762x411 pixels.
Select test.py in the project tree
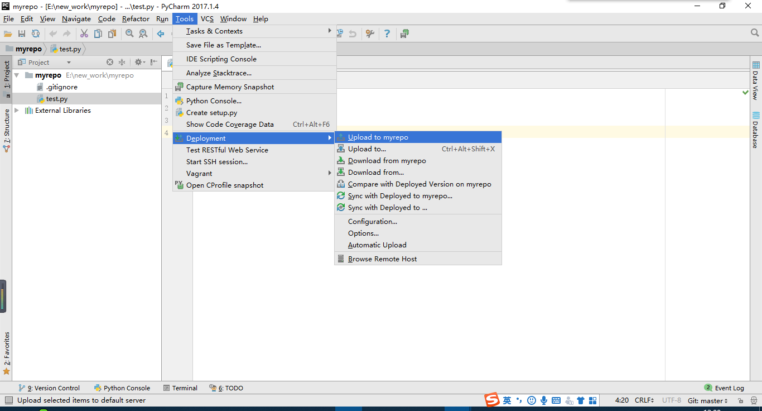(x=57, y=99)
